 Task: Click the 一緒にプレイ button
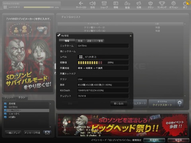coord(13,133)
